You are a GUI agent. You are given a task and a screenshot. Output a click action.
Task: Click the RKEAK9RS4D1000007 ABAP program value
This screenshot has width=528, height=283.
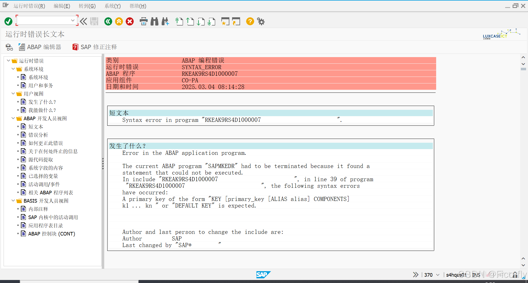pos(210,74)
